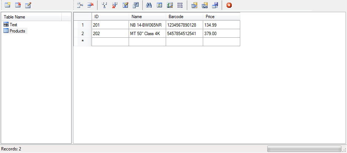This screenshot has height=153, width=347.
Task: Click the binoculars search icon
Action: pyautogui.click(x=149, y=5)
